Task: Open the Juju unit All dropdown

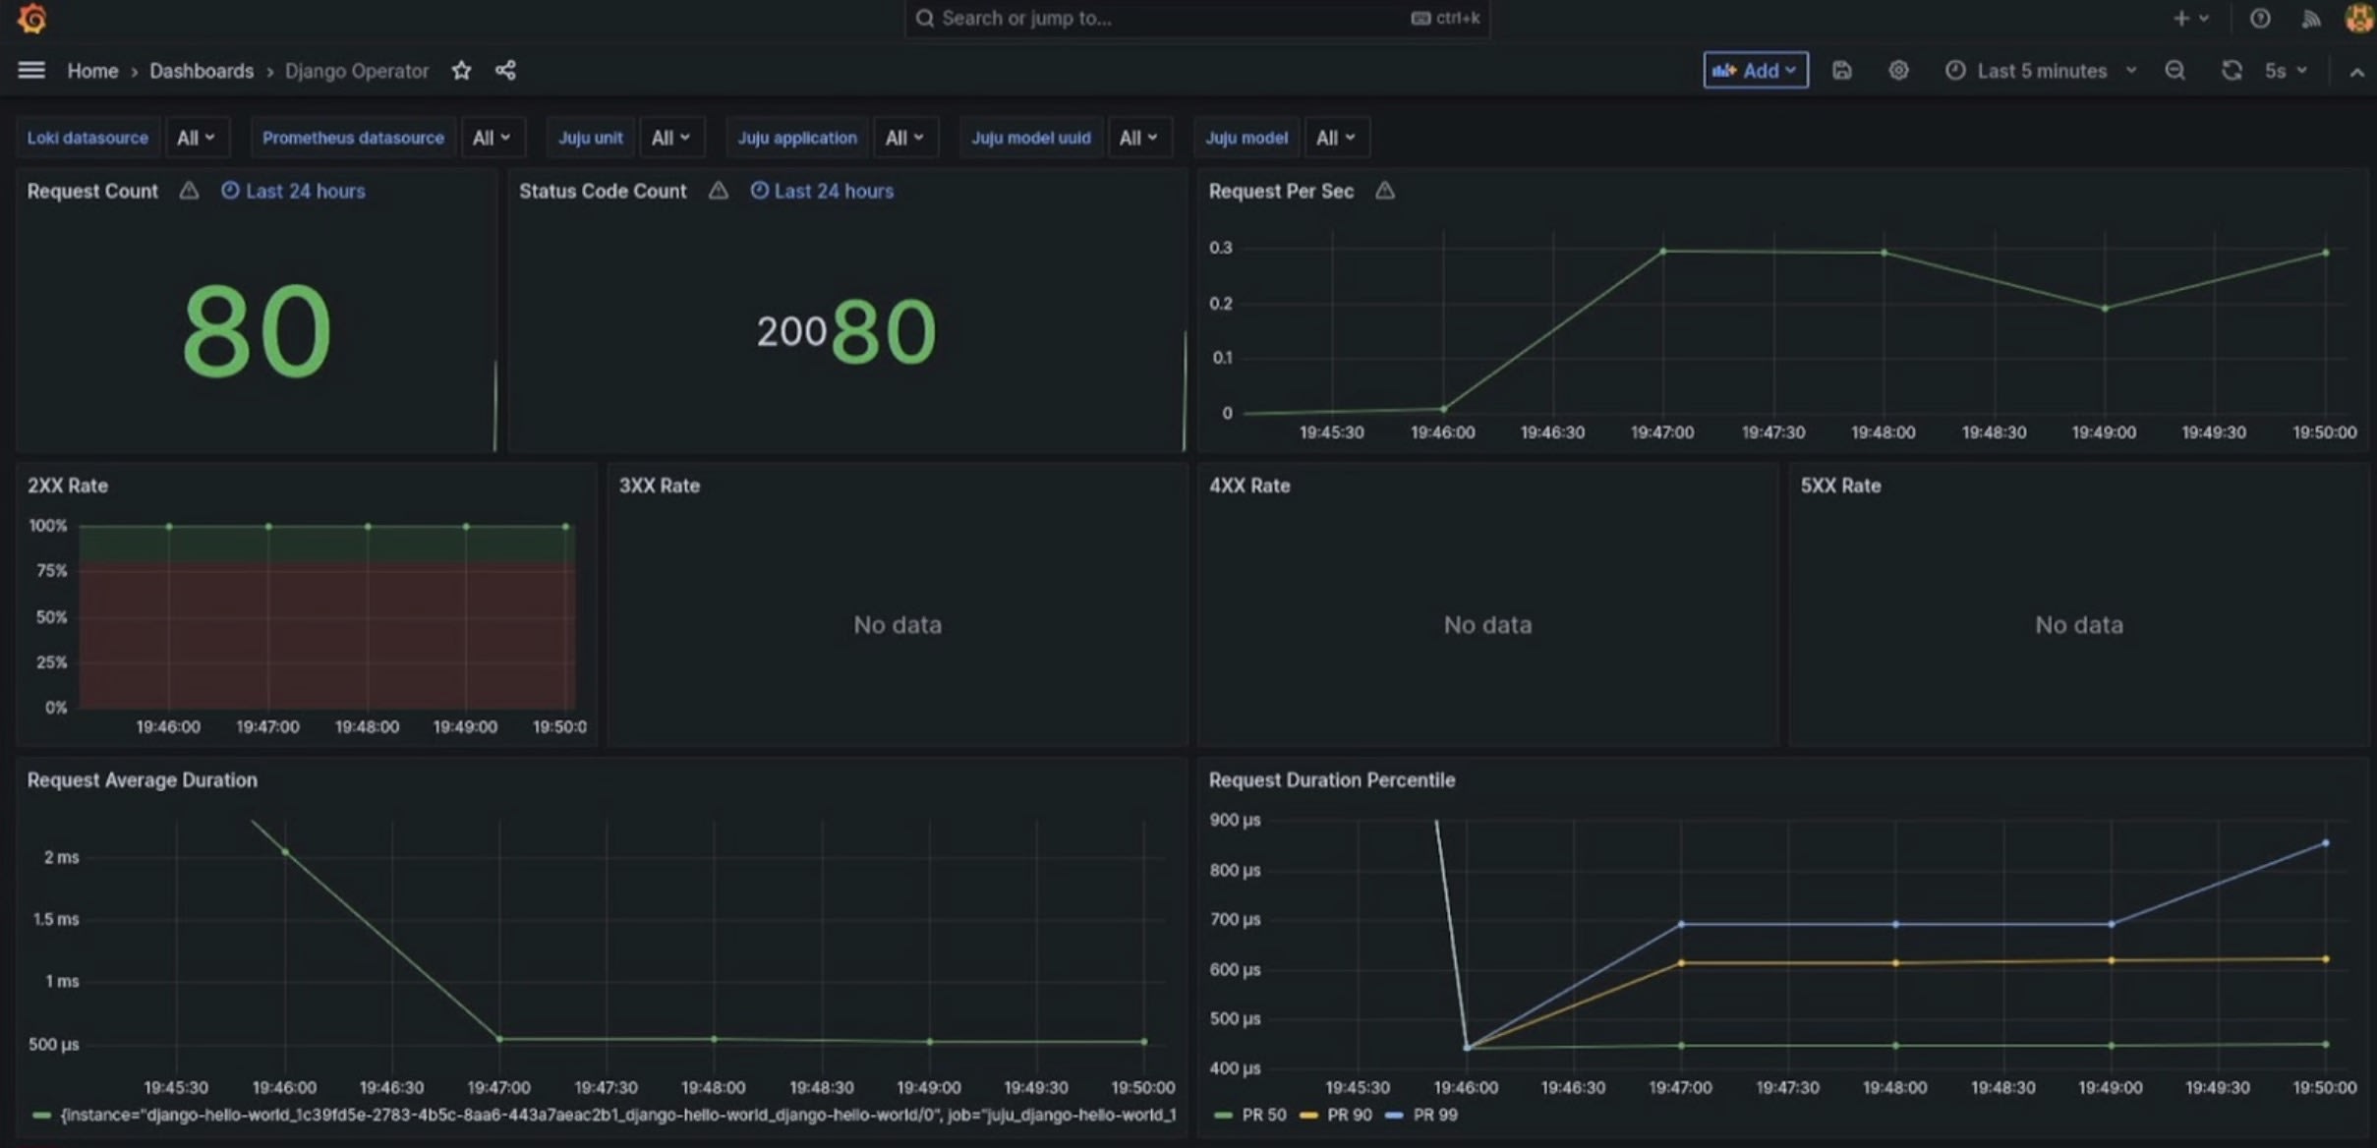Action: [x=671, y=138]
